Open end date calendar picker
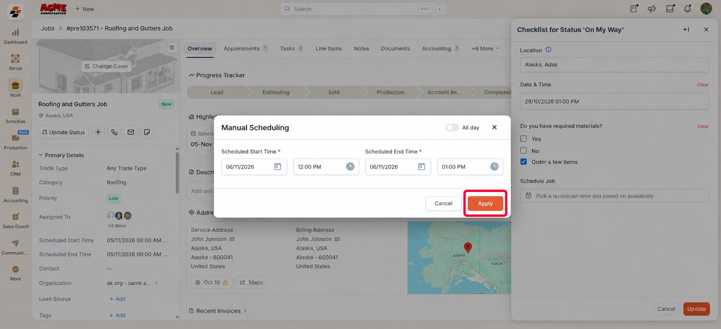Screen dimensions: 721x329 click(422, 167)
